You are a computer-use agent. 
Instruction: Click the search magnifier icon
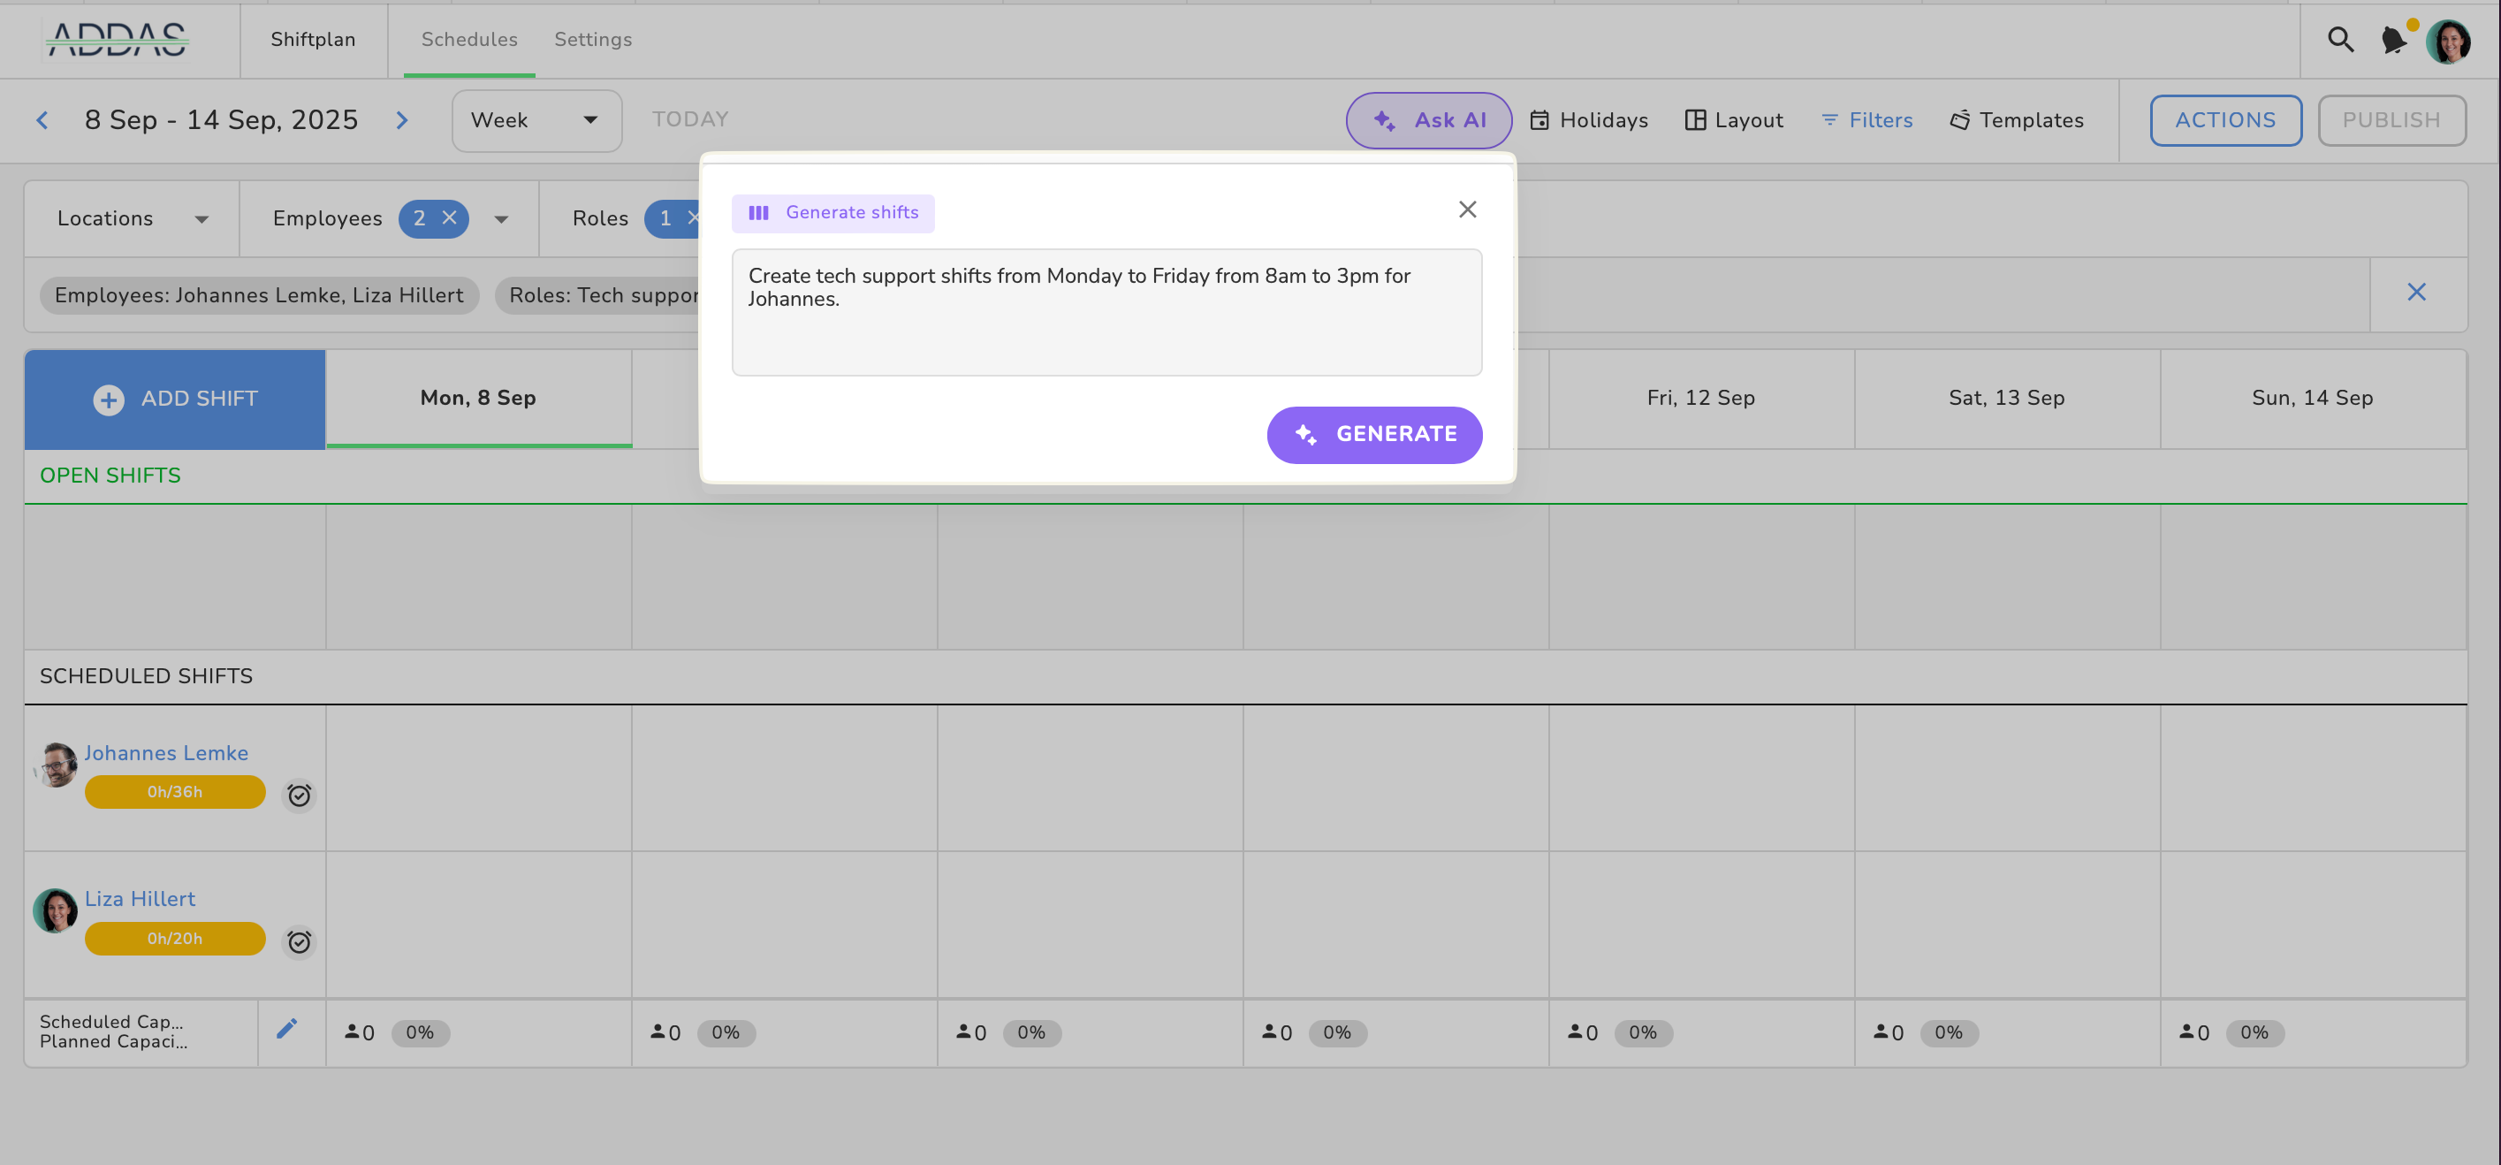pyautogui.click(x=2340, y=40)
